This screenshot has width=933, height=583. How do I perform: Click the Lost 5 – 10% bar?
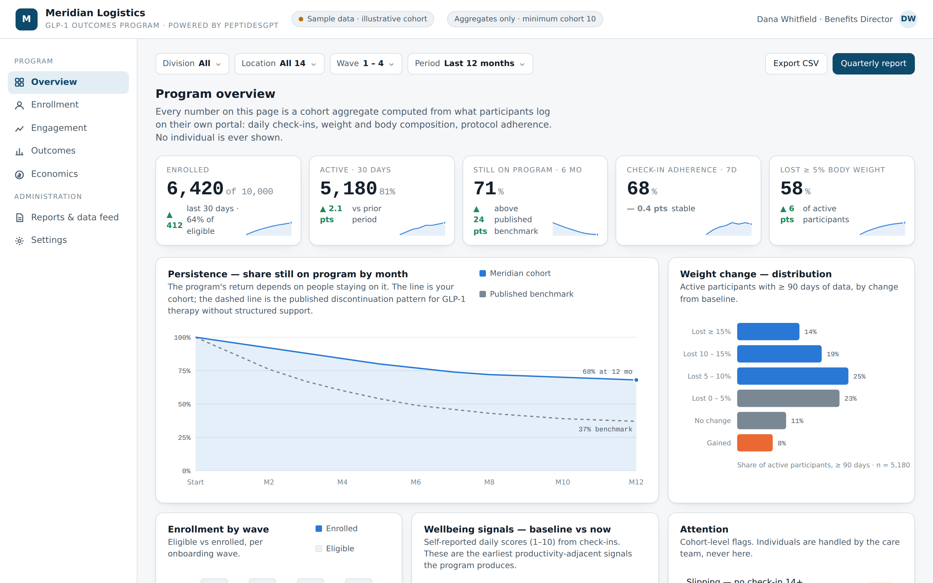(x=792, y=376)
